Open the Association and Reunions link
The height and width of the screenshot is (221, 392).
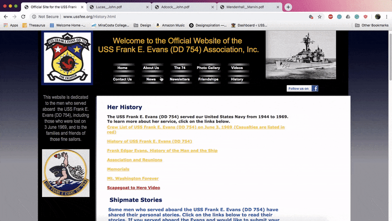click(x=134, y=160)
